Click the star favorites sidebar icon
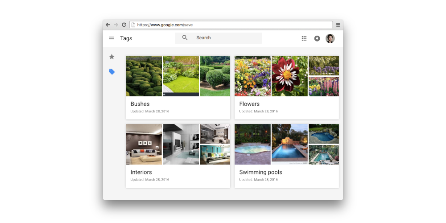446x223 pixels. (x=111, y=57)
